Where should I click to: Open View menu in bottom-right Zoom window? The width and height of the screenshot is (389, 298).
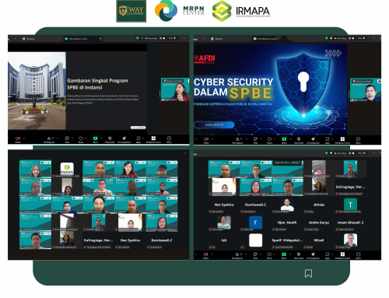362,153
